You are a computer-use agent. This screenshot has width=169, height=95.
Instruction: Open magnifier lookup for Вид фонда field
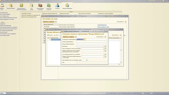click(x=106, y=46)
